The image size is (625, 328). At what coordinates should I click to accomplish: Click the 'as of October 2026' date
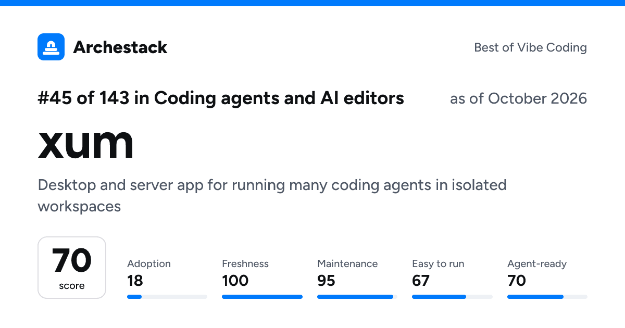(x=518, y=98)
